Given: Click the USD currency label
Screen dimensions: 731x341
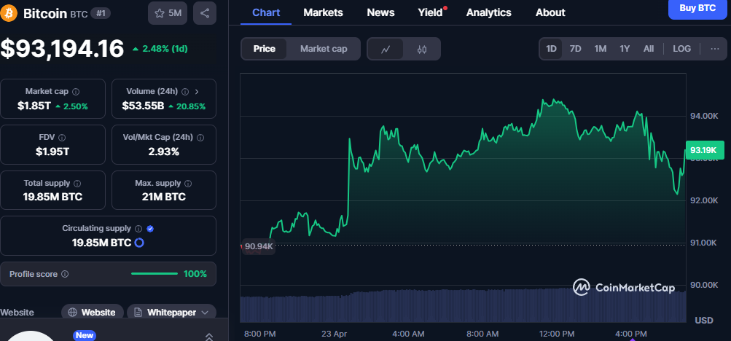Looking at the screenshot, I should click(704, 321).
